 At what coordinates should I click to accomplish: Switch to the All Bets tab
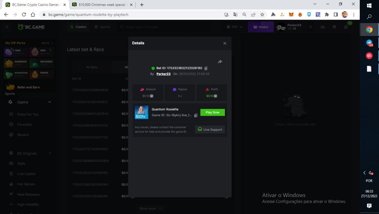92,67
